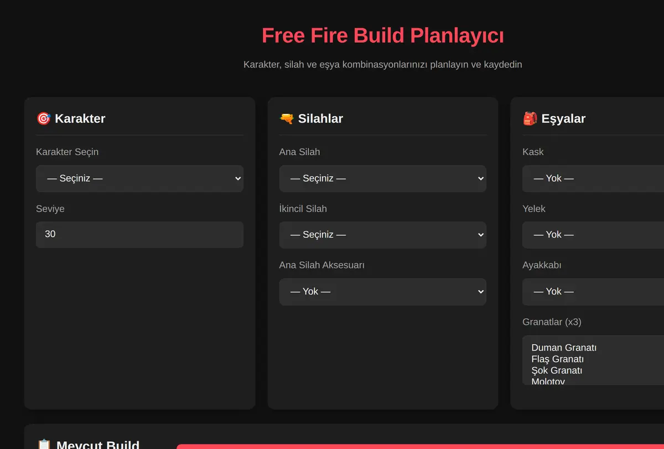Click the Ana Silah Aksesuarı label
The height and width of the screenshot is (449, 664).
[321, 265]
